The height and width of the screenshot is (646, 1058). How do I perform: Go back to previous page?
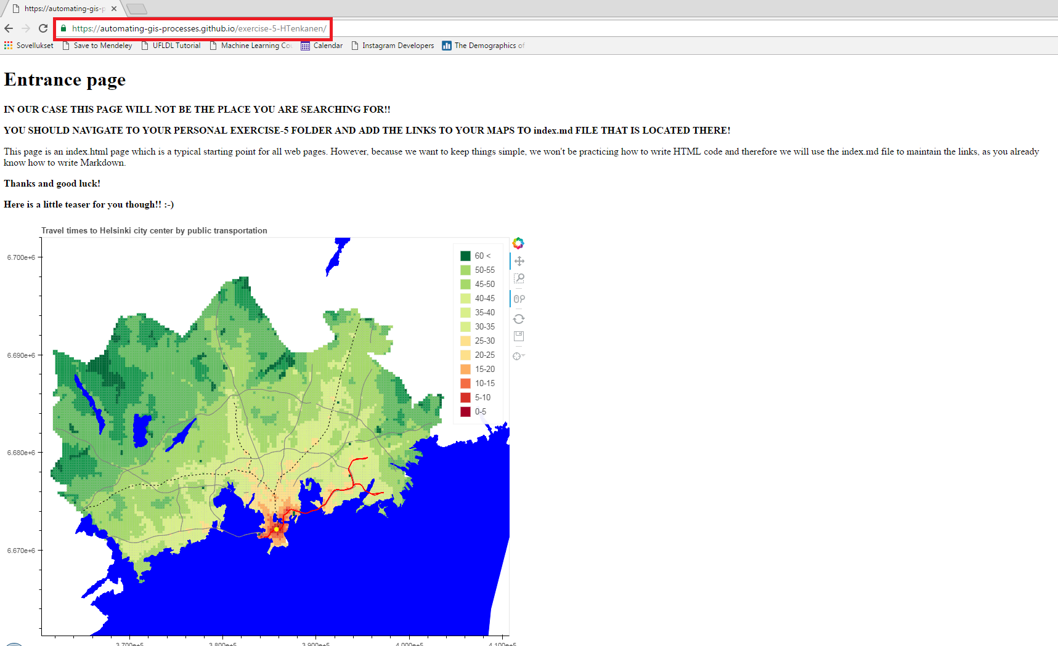[x=9, y=28]
